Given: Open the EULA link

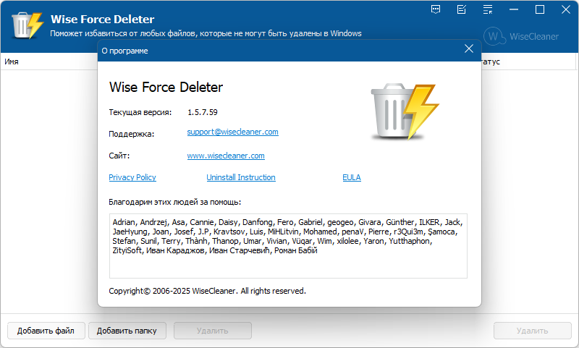Looking at the screenshot, I should click(352, 177).
